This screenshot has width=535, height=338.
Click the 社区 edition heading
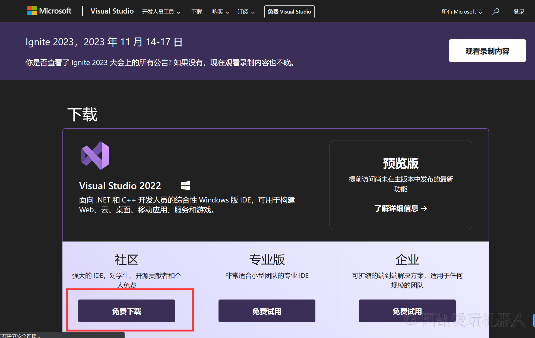click(126, 260)
